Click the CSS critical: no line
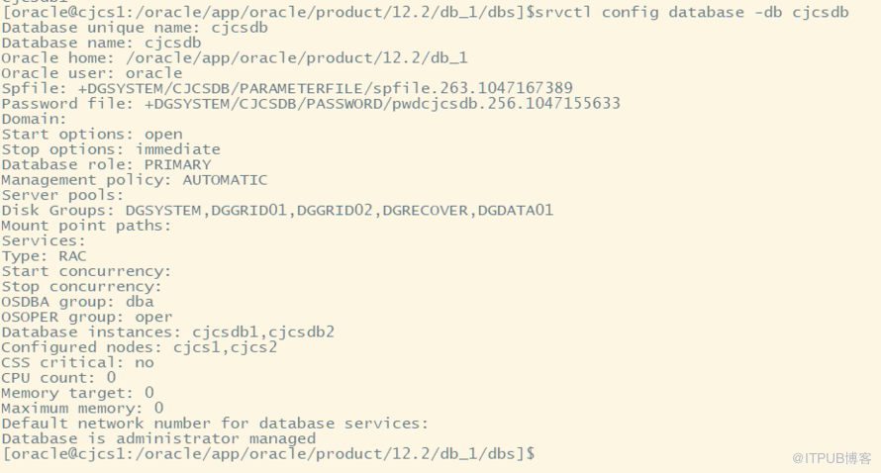The width and height of the screenshot is (881, 473). pyautogui.click(x=77, y=362)
